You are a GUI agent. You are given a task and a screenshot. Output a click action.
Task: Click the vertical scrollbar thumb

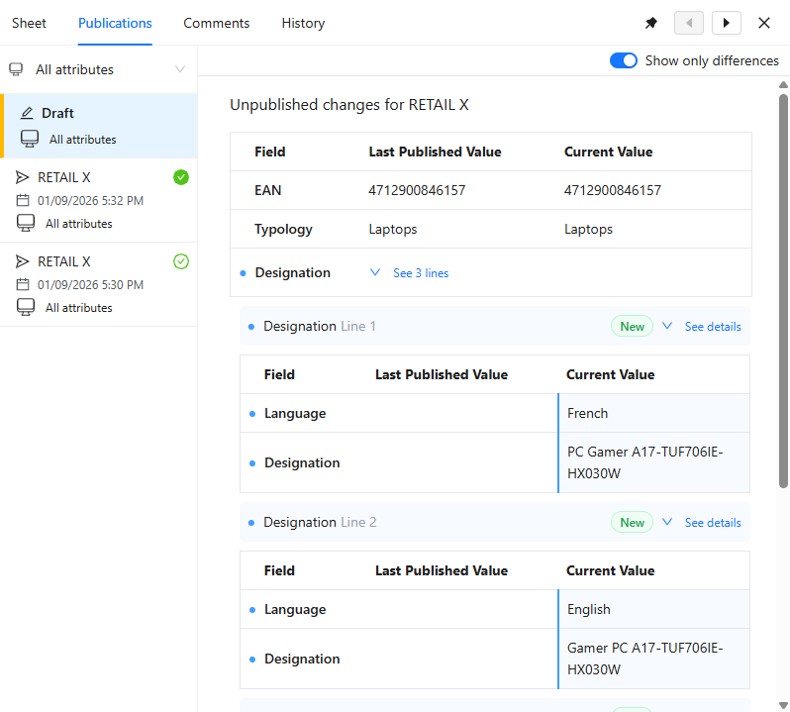(783, 287)
